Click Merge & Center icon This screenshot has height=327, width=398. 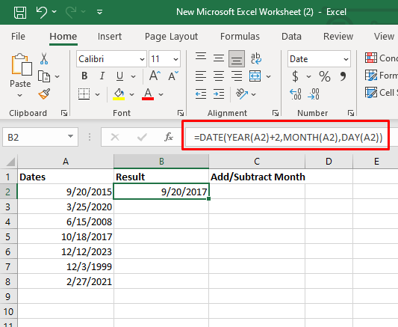[x=255, y=76]
